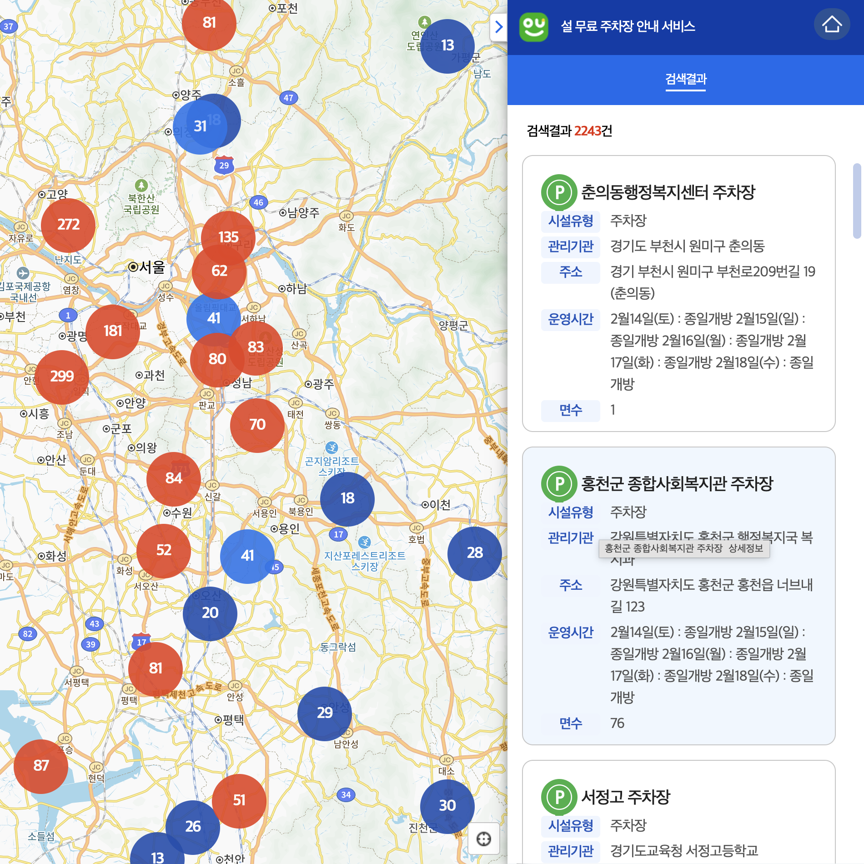The width and height of the screenshot is (864, 864).
Task: Switch to the 검색결과 tab
Action: pos(686,80)
